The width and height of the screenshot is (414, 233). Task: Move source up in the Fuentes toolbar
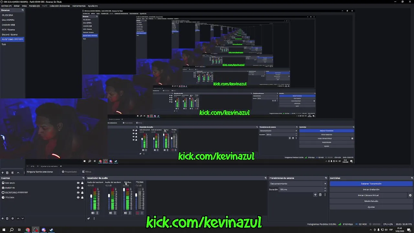[x=18, y=218]
